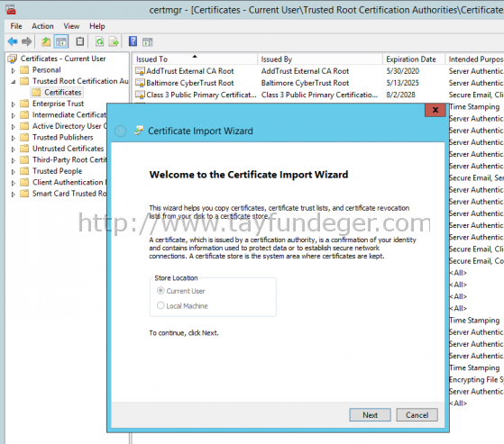Viewport: 504px width, 444px height.
Task: Click the Export List toolbar icon
Action: coord(114,41)
